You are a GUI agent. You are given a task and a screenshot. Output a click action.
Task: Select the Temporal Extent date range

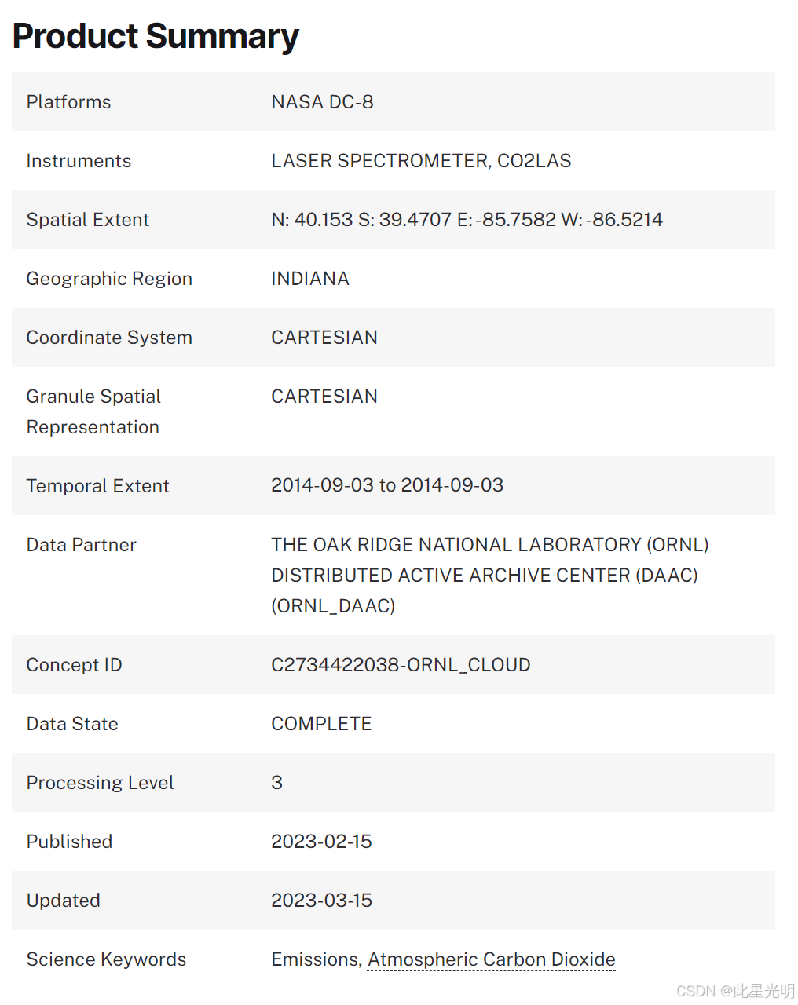click(387, 485)
